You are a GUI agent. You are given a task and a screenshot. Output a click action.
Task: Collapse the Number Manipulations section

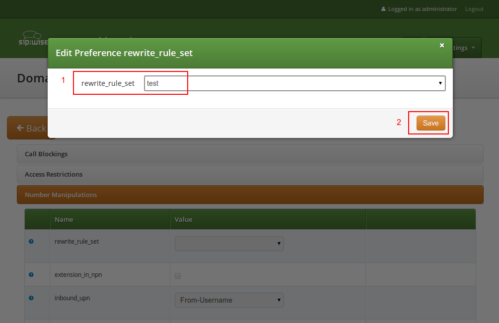pyautogui.click(x=250, y=194)
